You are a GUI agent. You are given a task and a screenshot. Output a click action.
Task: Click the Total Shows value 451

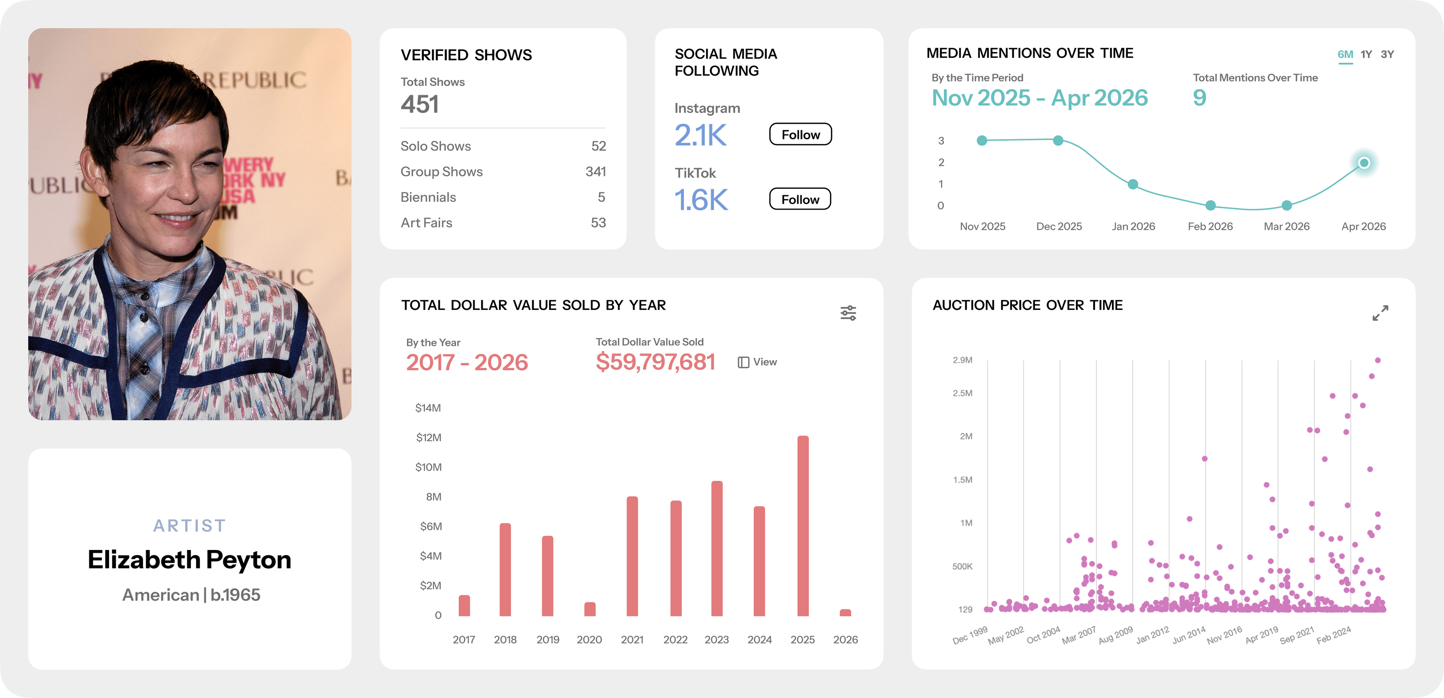[x=419, y=104]
